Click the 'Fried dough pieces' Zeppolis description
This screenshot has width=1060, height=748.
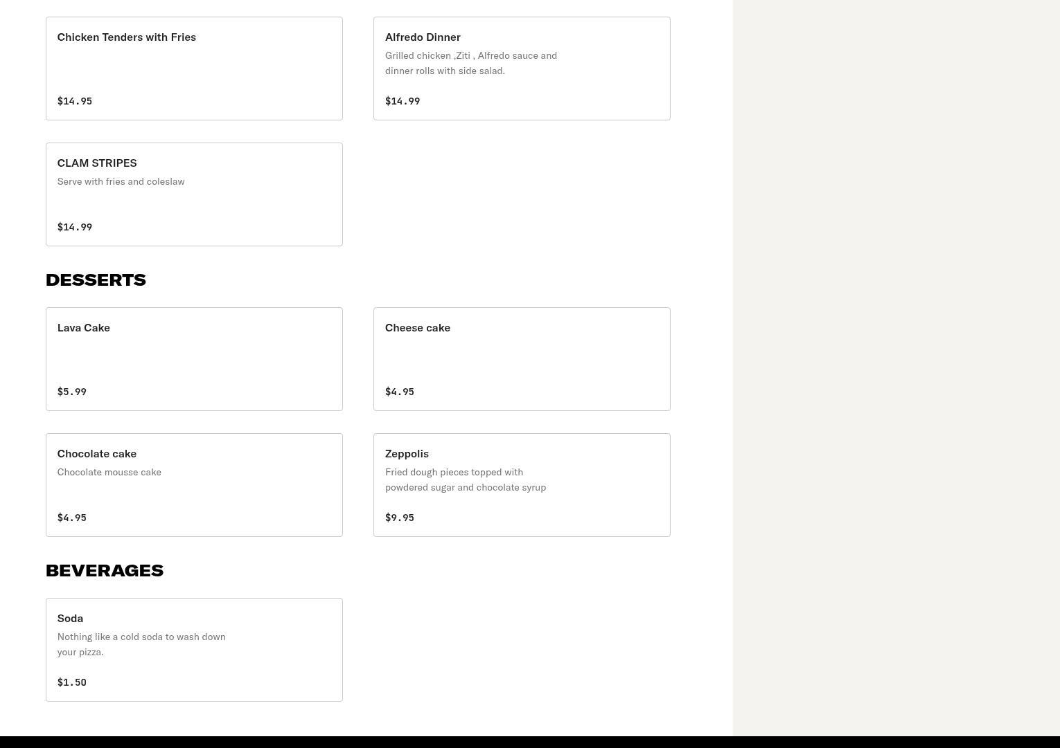coord(466,480)
